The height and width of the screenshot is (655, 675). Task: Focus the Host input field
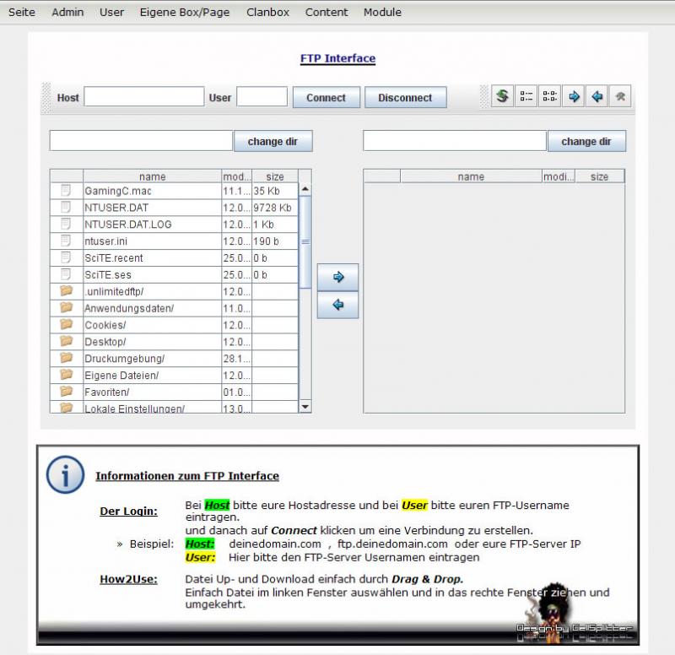coord(144,96)
